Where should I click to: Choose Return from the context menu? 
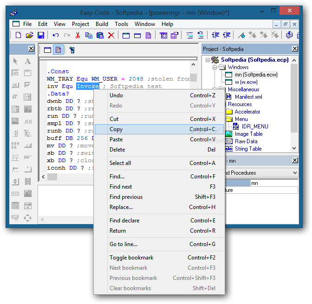point(159,231)
